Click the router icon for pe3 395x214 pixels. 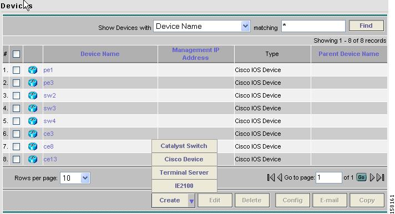click(33, 83)
